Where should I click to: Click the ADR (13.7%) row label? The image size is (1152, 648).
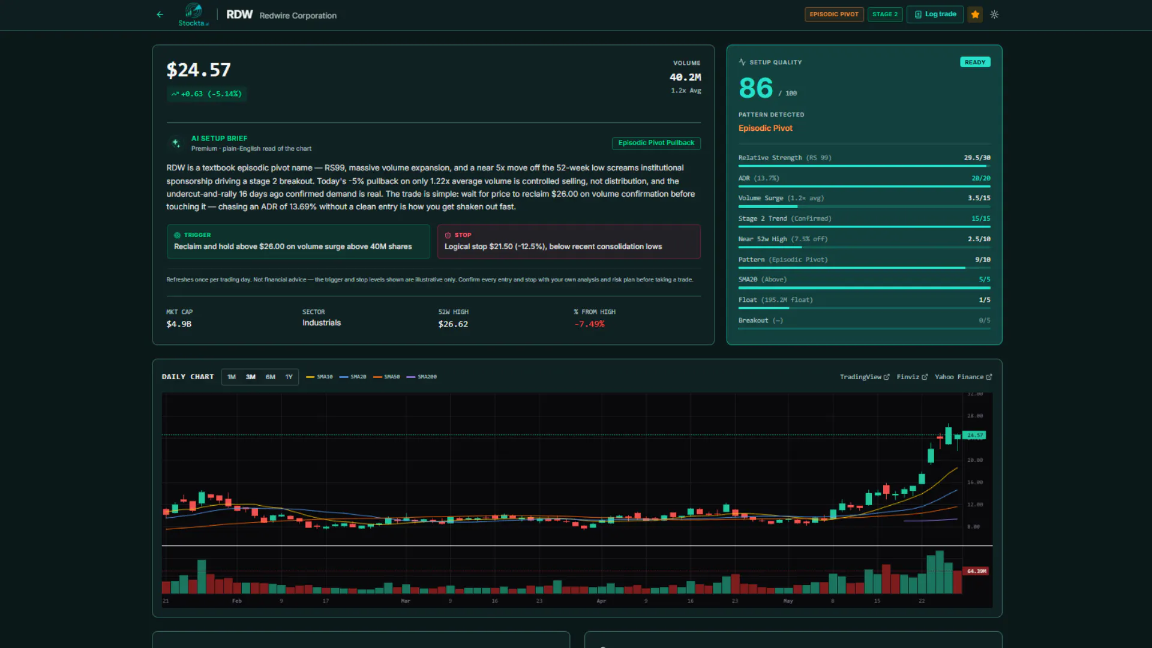(758, 178)
